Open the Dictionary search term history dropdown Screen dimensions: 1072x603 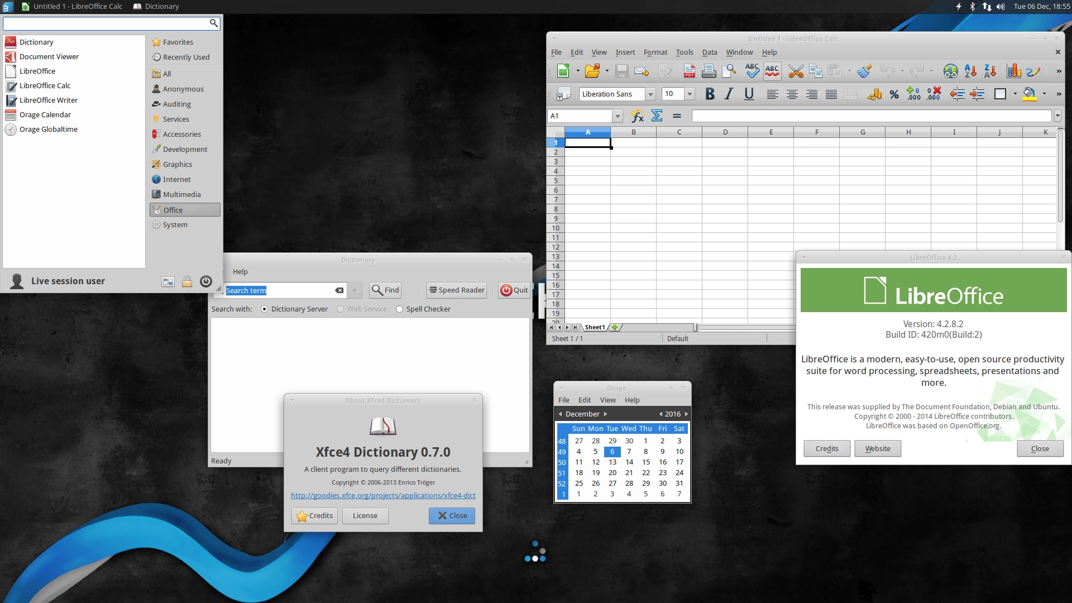(x=355, y=290)
